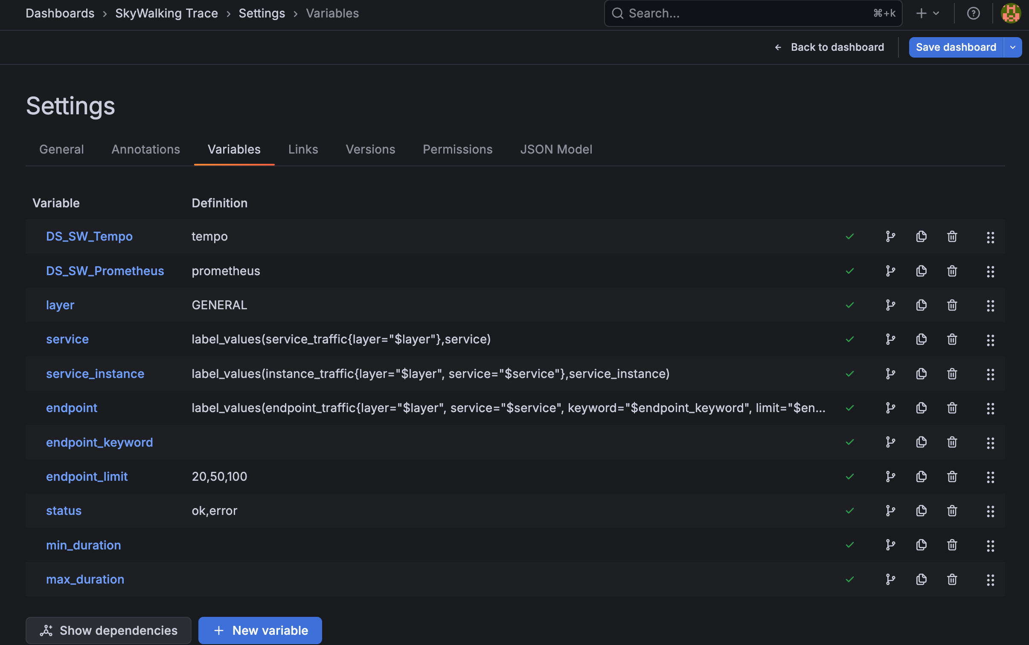Click the drag handle for the endpoint row
The height and width of the screenshot is (645, 1029).
(x=990, y=408)
